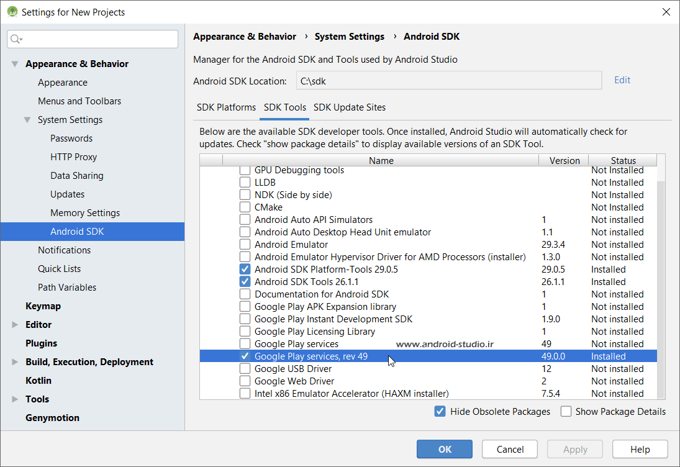Click the Status column header

pos(623,160)
